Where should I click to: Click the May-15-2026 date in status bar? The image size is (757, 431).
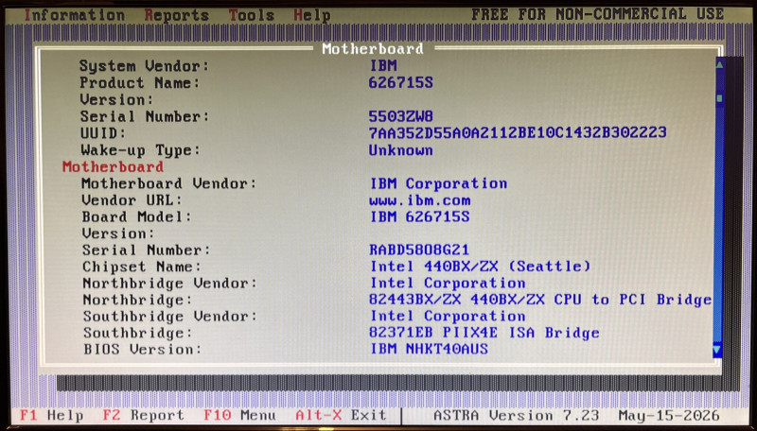[x=669, y=415]
